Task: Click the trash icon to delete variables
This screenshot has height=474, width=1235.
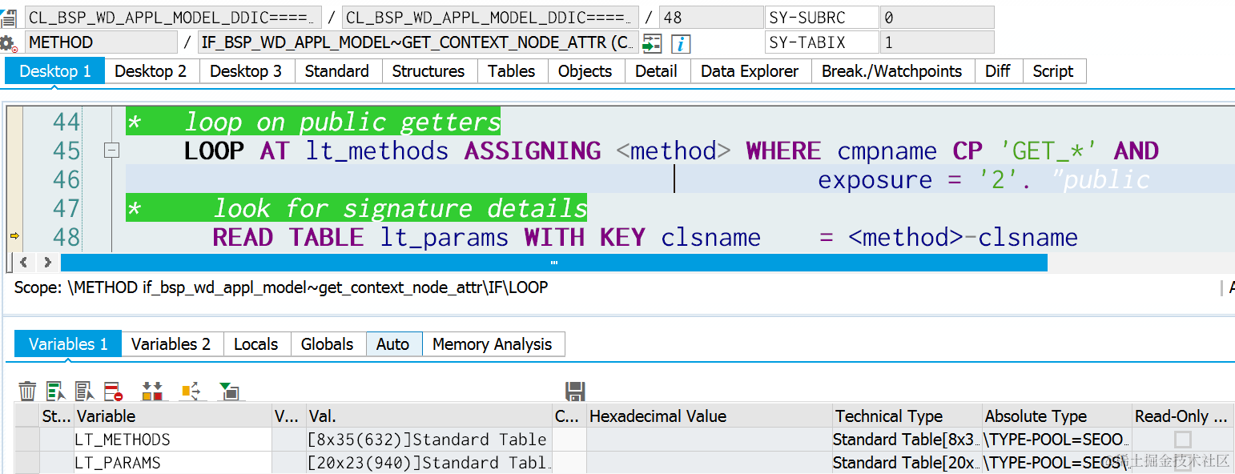Action: pyautogui.click(x=27, y=392)
